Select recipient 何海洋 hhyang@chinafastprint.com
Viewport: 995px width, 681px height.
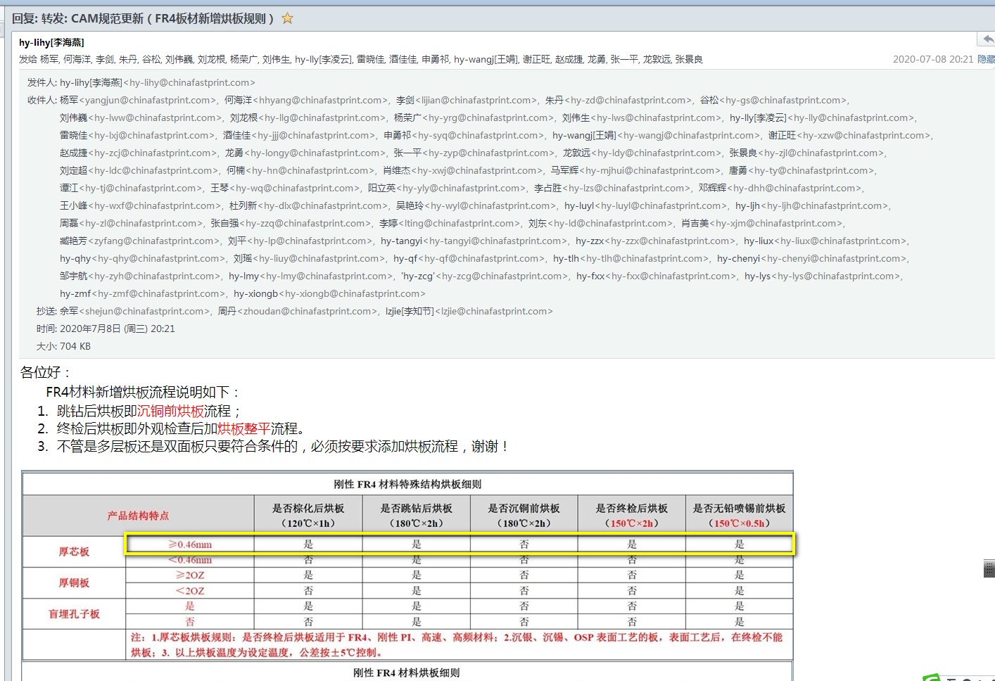[x=306, y=101]
